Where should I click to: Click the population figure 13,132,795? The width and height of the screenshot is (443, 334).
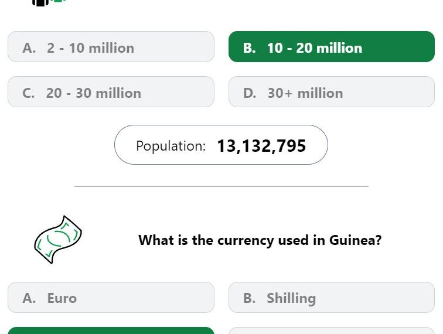coord(261,146)
